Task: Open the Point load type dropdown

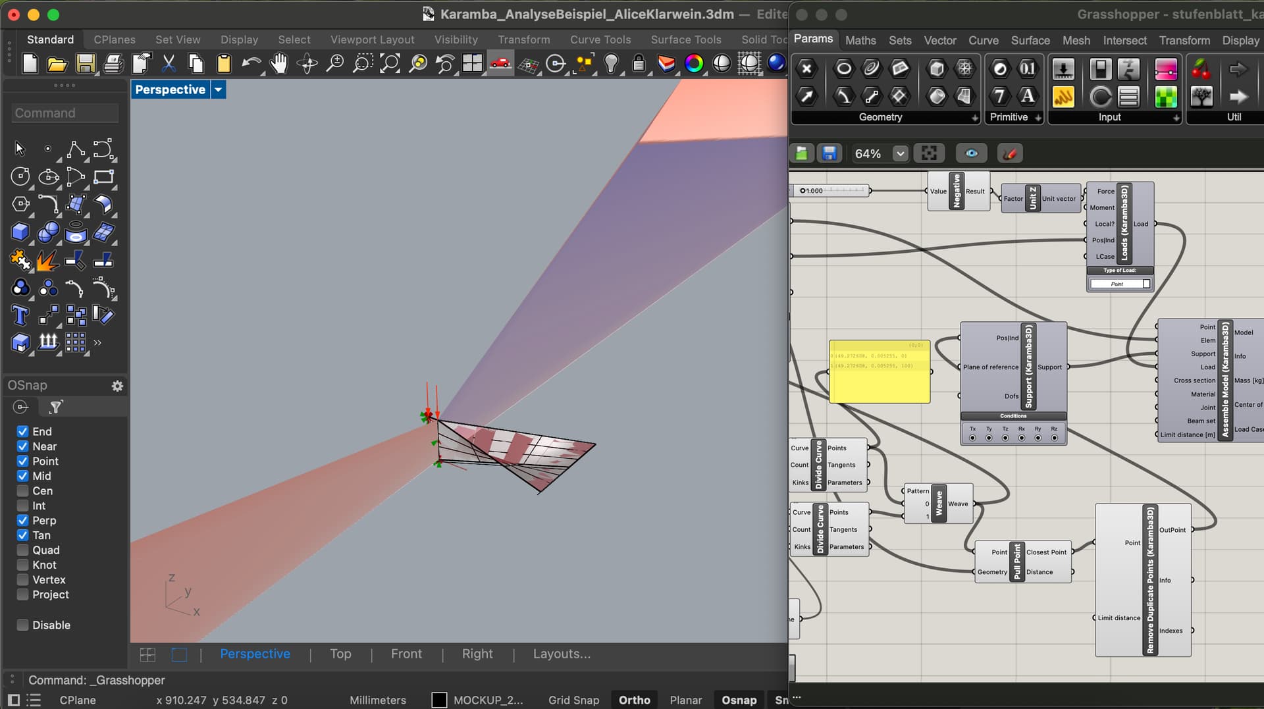Action: point(1120,284)
